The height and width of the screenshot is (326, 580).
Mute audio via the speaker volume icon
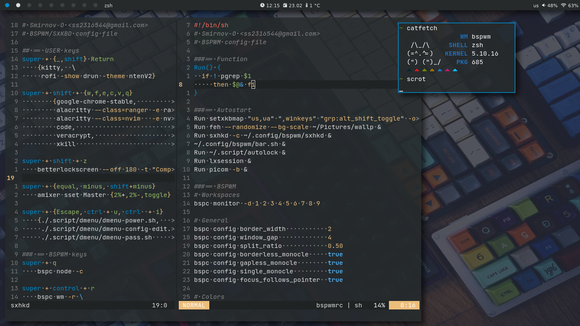[543, 5]
